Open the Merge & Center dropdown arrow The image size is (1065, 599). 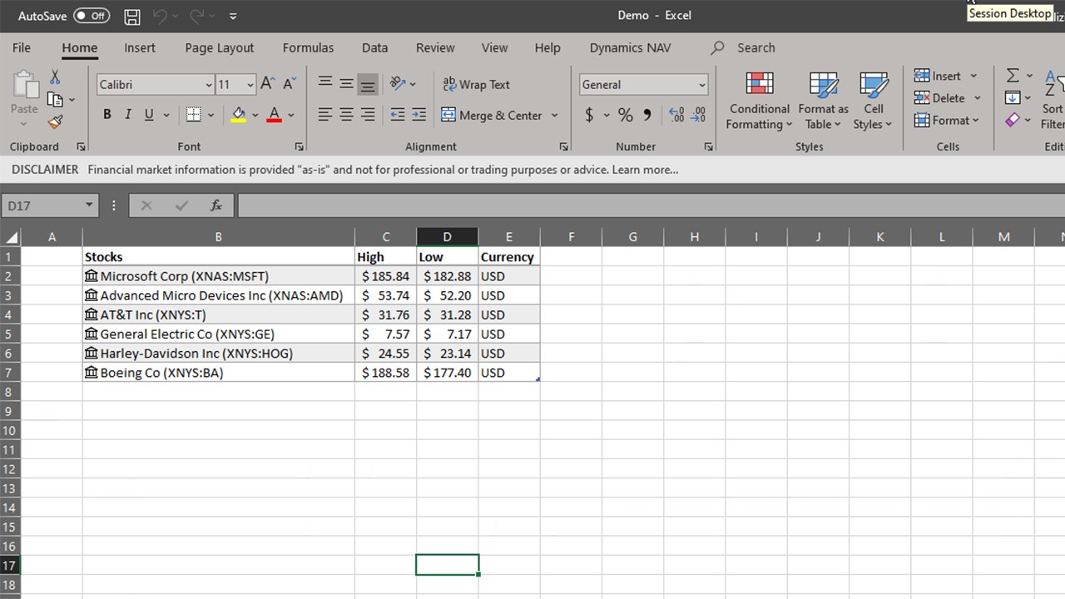point(555,116)
